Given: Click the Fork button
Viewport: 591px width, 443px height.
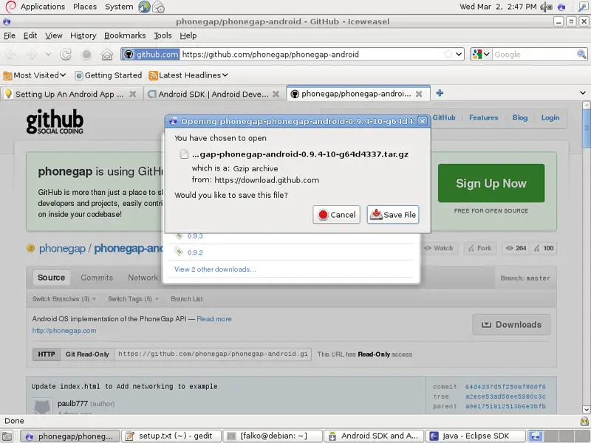Looking at the screenshot, I should click(479, 248).
